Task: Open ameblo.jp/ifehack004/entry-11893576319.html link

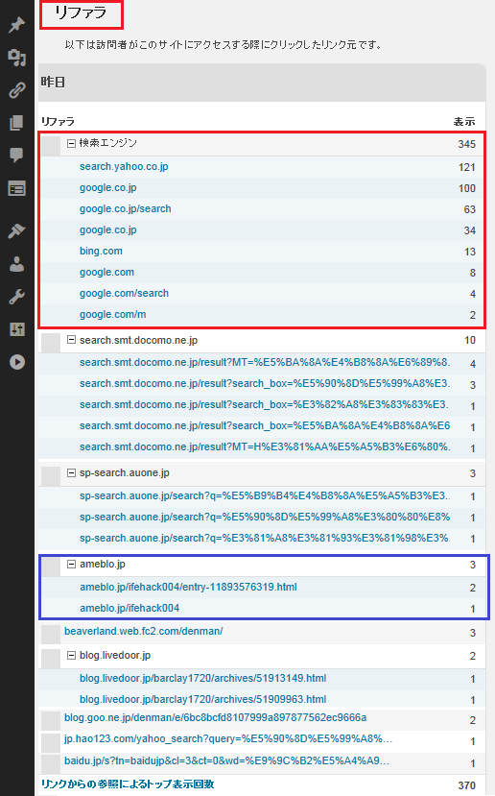Action: pos(188,587)
